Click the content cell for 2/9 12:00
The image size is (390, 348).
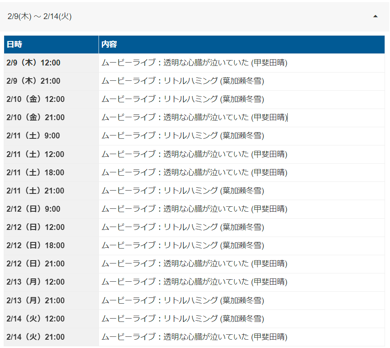point(242,63)
